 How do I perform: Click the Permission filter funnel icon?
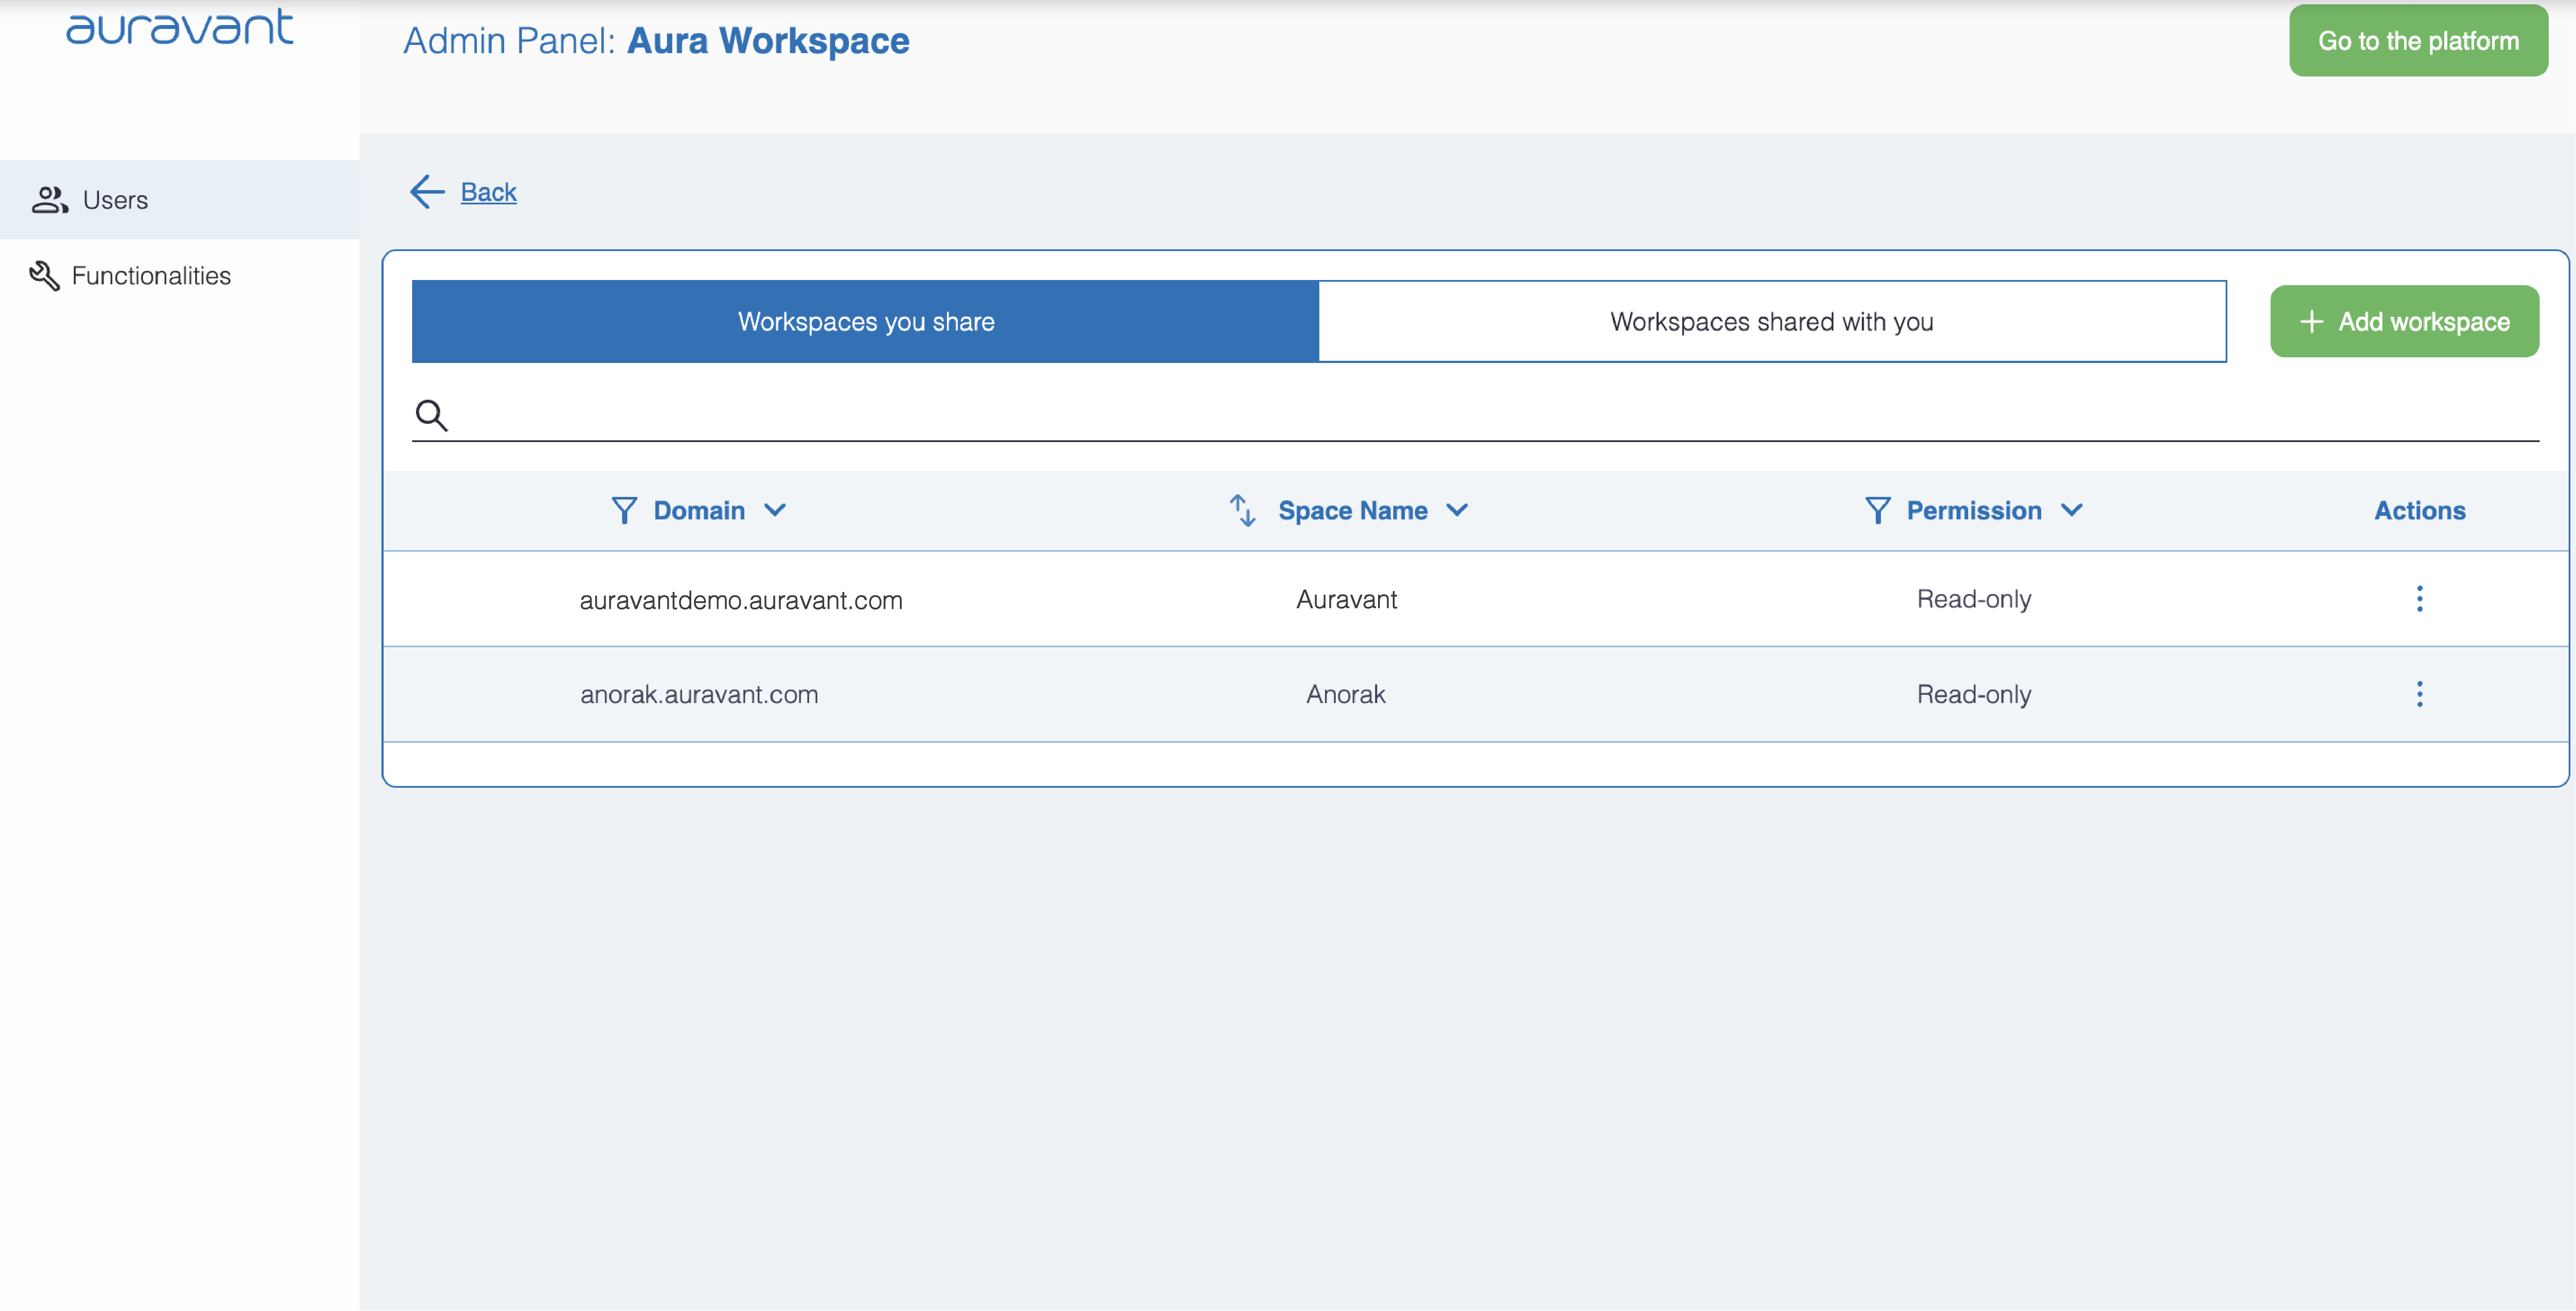tap(1877, 511)
